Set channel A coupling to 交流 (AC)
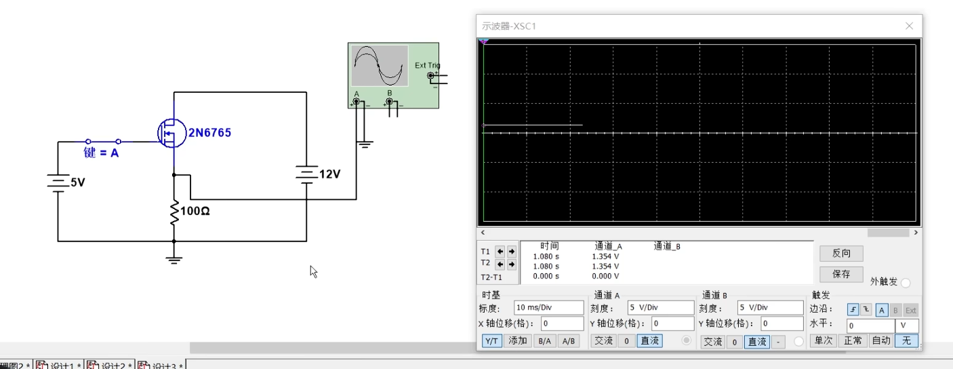Screen dimensions: 953x369 click(x=603, y=341)
